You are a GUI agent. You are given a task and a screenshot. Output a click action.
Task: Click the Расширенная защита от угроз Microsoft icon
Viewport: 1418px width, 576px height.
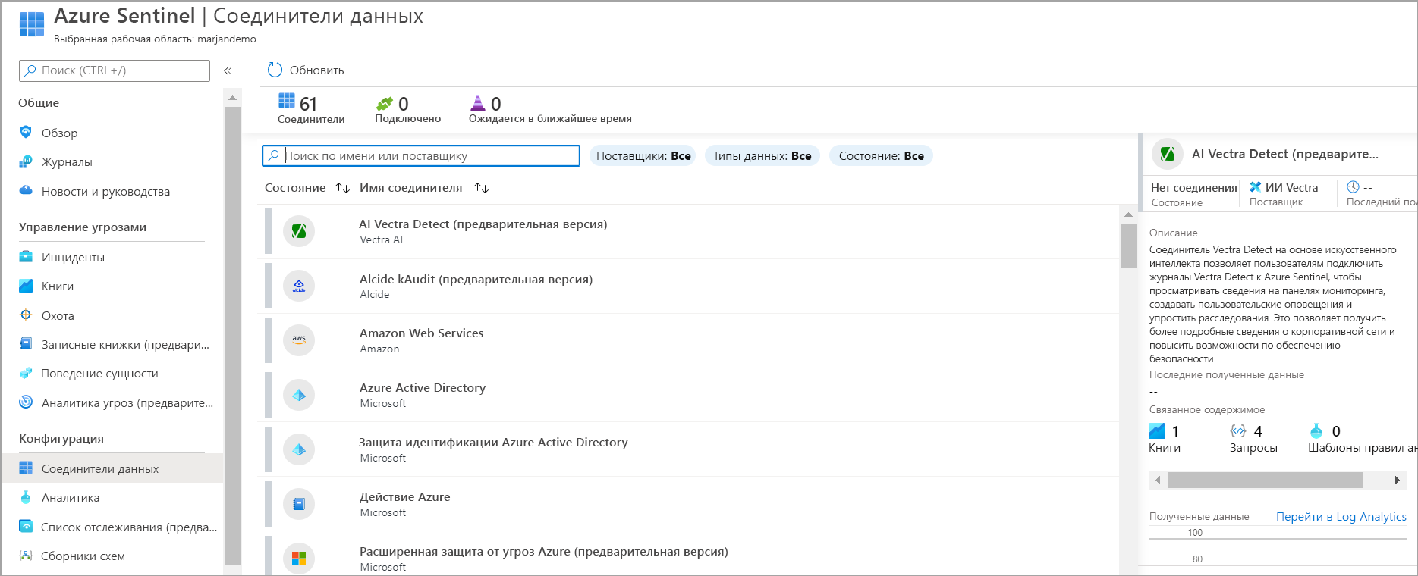tap(299, 559)
